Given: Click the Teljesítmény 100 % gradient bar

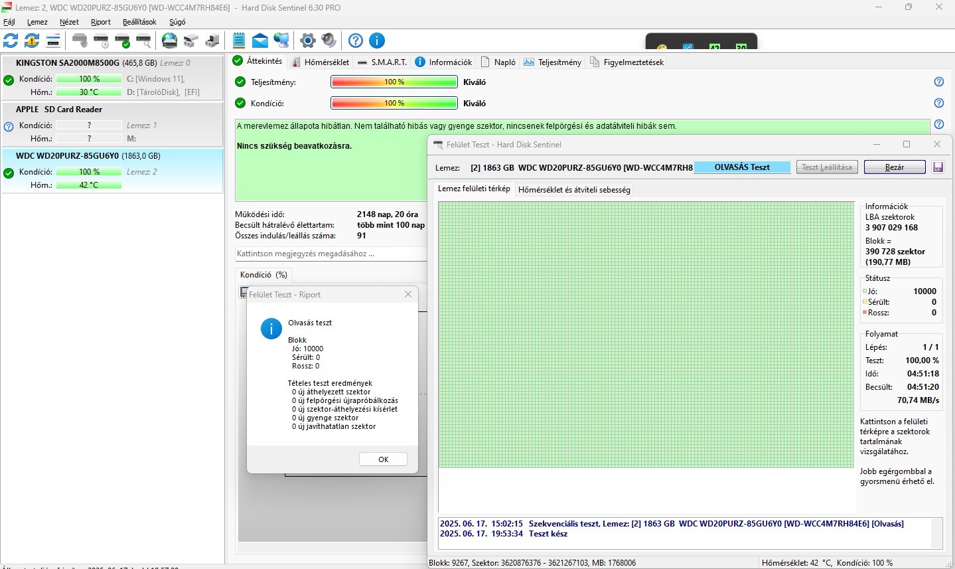Looking at the screenshot, I should click(394, 82).
